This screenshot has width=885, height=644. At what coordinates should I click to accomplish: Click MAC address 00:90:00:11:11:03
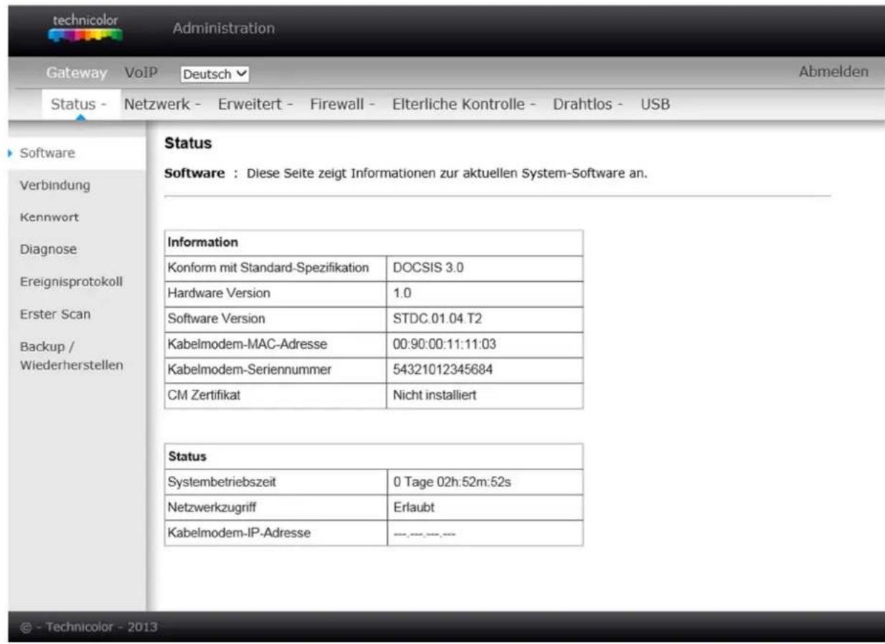click(445, 344)
